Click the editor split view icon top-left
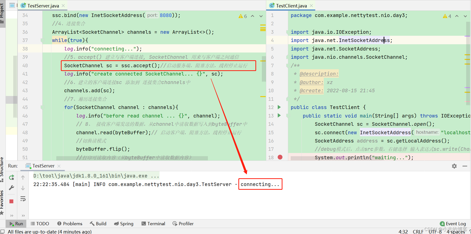The image size is (471, 234). pos(12,5)
